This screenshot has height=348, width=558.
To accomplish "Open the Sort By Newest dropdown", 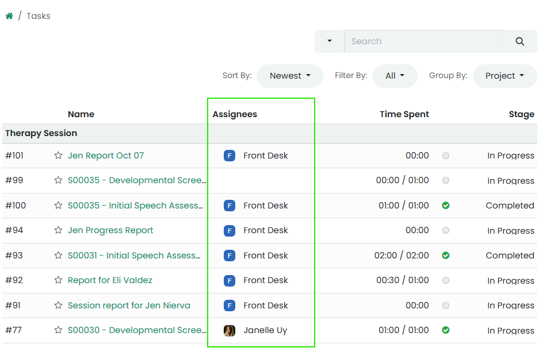I will [x=289, y=76].
